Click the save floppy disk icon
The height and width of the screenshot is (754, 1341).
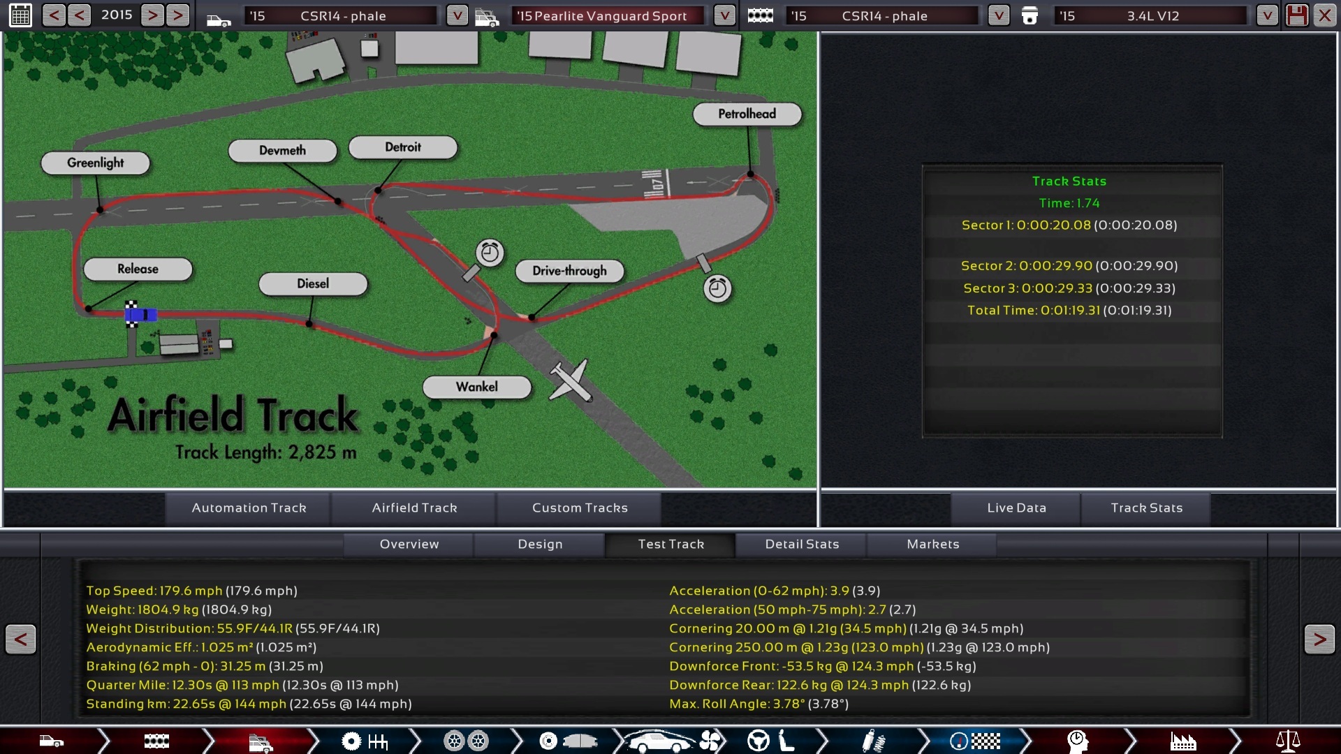[x=1297, y=15]
